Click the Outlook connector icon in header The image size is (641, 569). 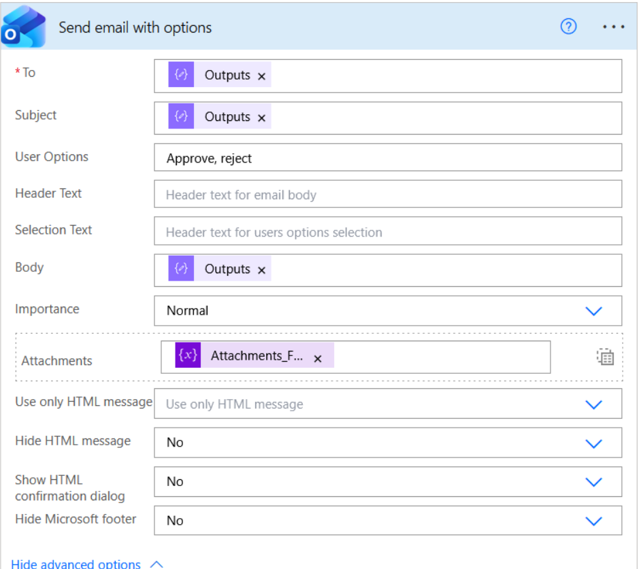(24, 28)
